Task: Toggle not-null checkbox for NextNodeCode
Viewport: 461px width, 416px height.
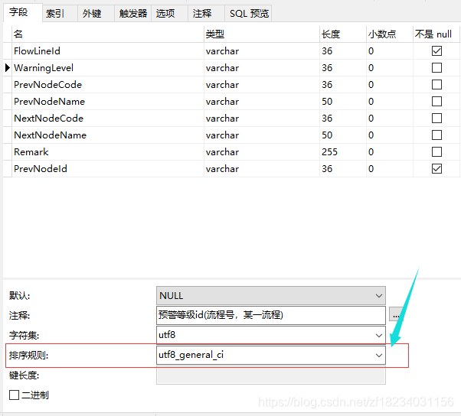Action: tap(436, 118)
